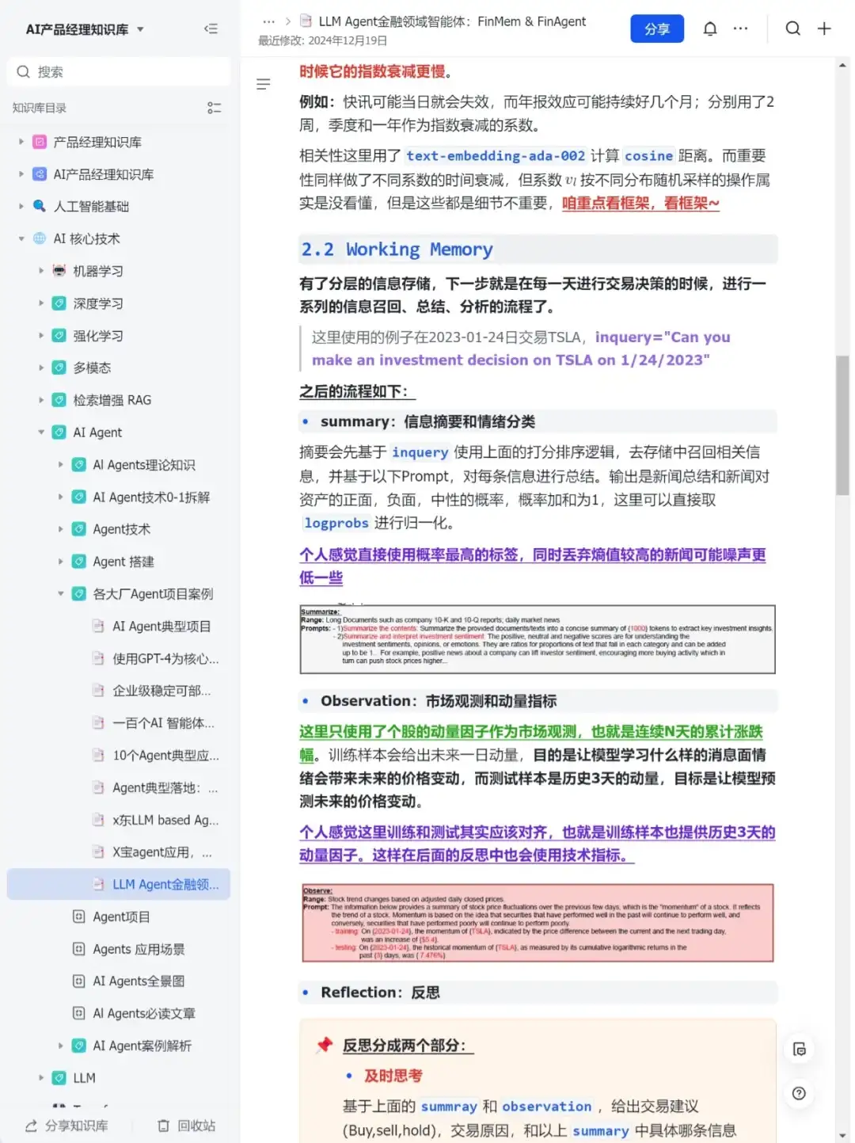Click 分享知识库 at the bottom left
This screenshot has width=855, height=1143.
click(67, 1125)
